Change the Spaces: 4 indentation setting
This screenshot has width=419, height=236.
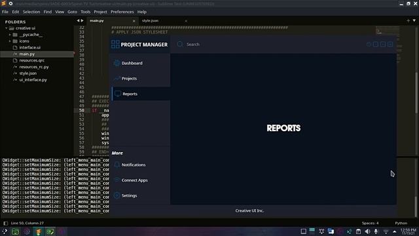(x=370, y=223)
